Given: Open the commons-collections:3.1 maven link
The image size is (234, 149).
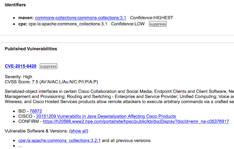Looking at the screenshot, I should tap(80, 18).
